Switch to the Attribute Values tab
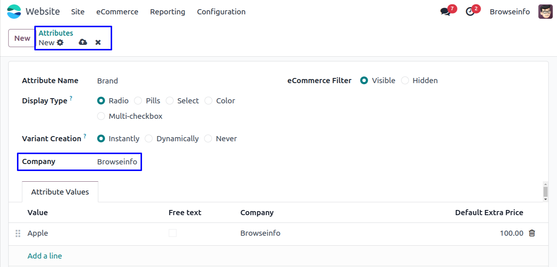Image resolution: width=557 pixels, height=267 pixels. pyautogui.click(x=60, y=192)
